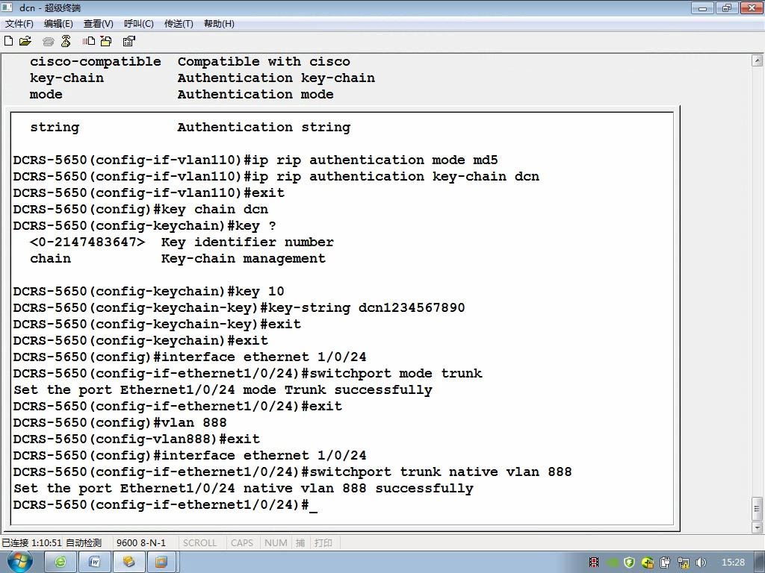Switch to the Word taskbar button
The height and width of the screenshot is (573, 765).
coord(95,563)
